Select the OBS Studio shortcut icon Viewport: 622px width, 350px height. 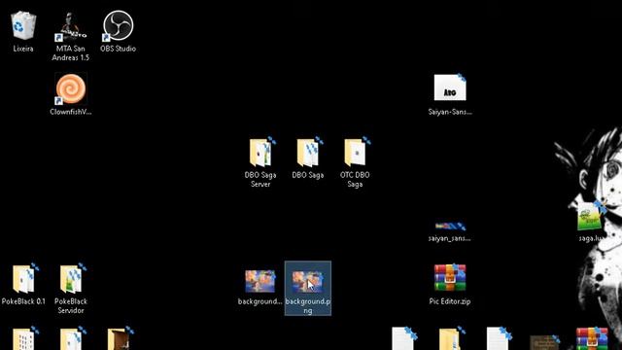point(119,26)
